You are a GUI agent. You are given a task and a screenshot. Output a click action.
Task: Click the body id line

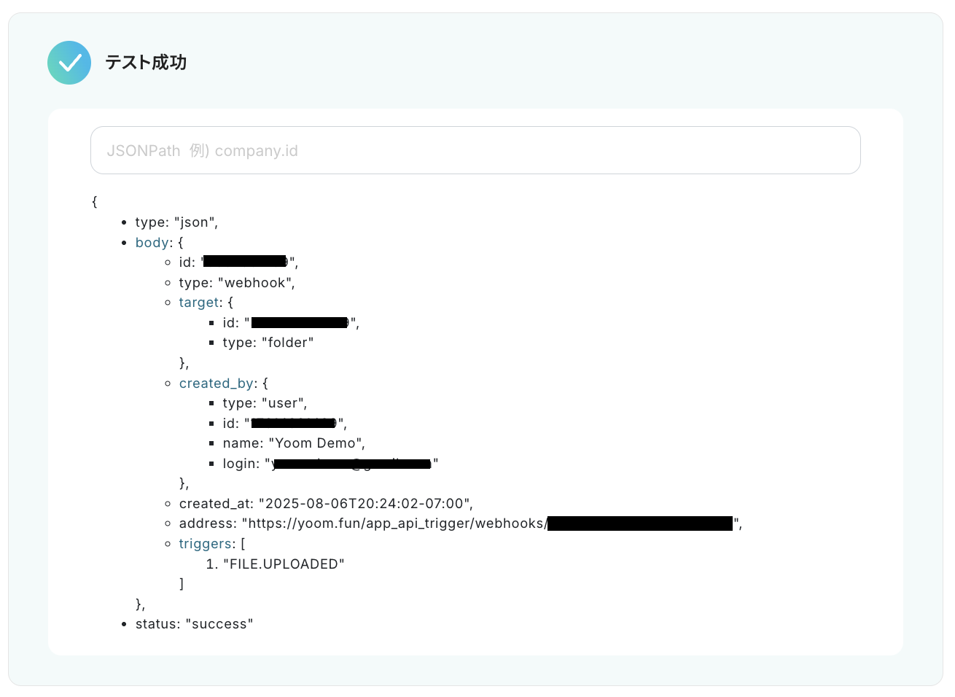coord(238,262)
